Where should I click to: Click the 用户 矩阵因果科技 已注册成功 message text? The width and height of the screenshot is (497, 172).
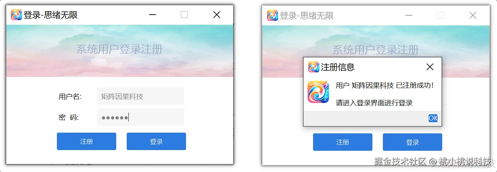click(385, 85)
